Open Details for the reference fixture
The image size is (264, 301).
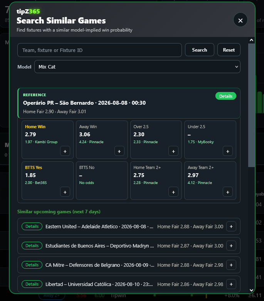coord(226,96)
